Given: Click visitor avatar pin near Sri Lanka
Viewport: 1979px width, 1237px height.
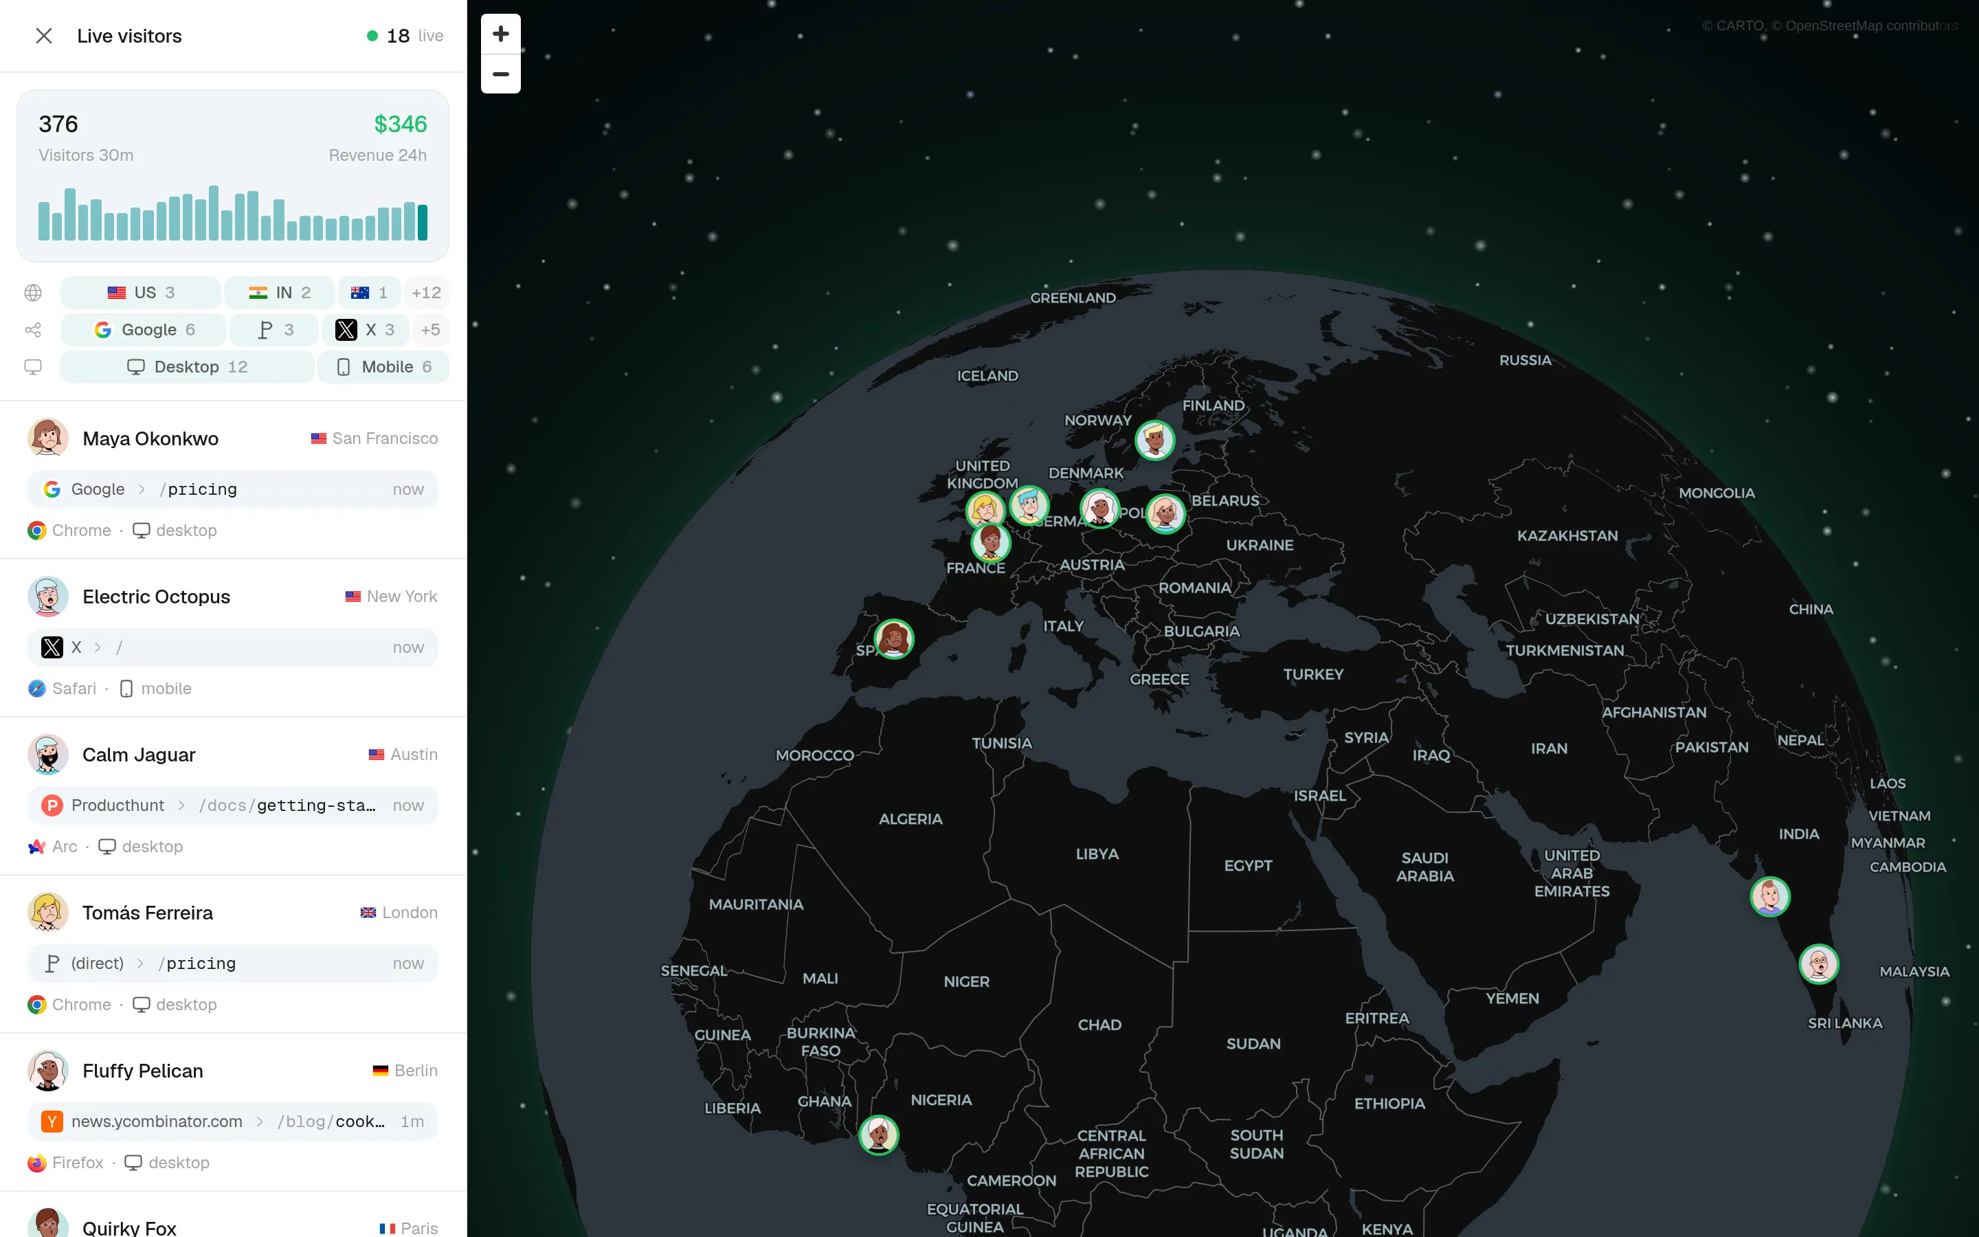Looking at the screenshot, I should (x=1819, y=963).
